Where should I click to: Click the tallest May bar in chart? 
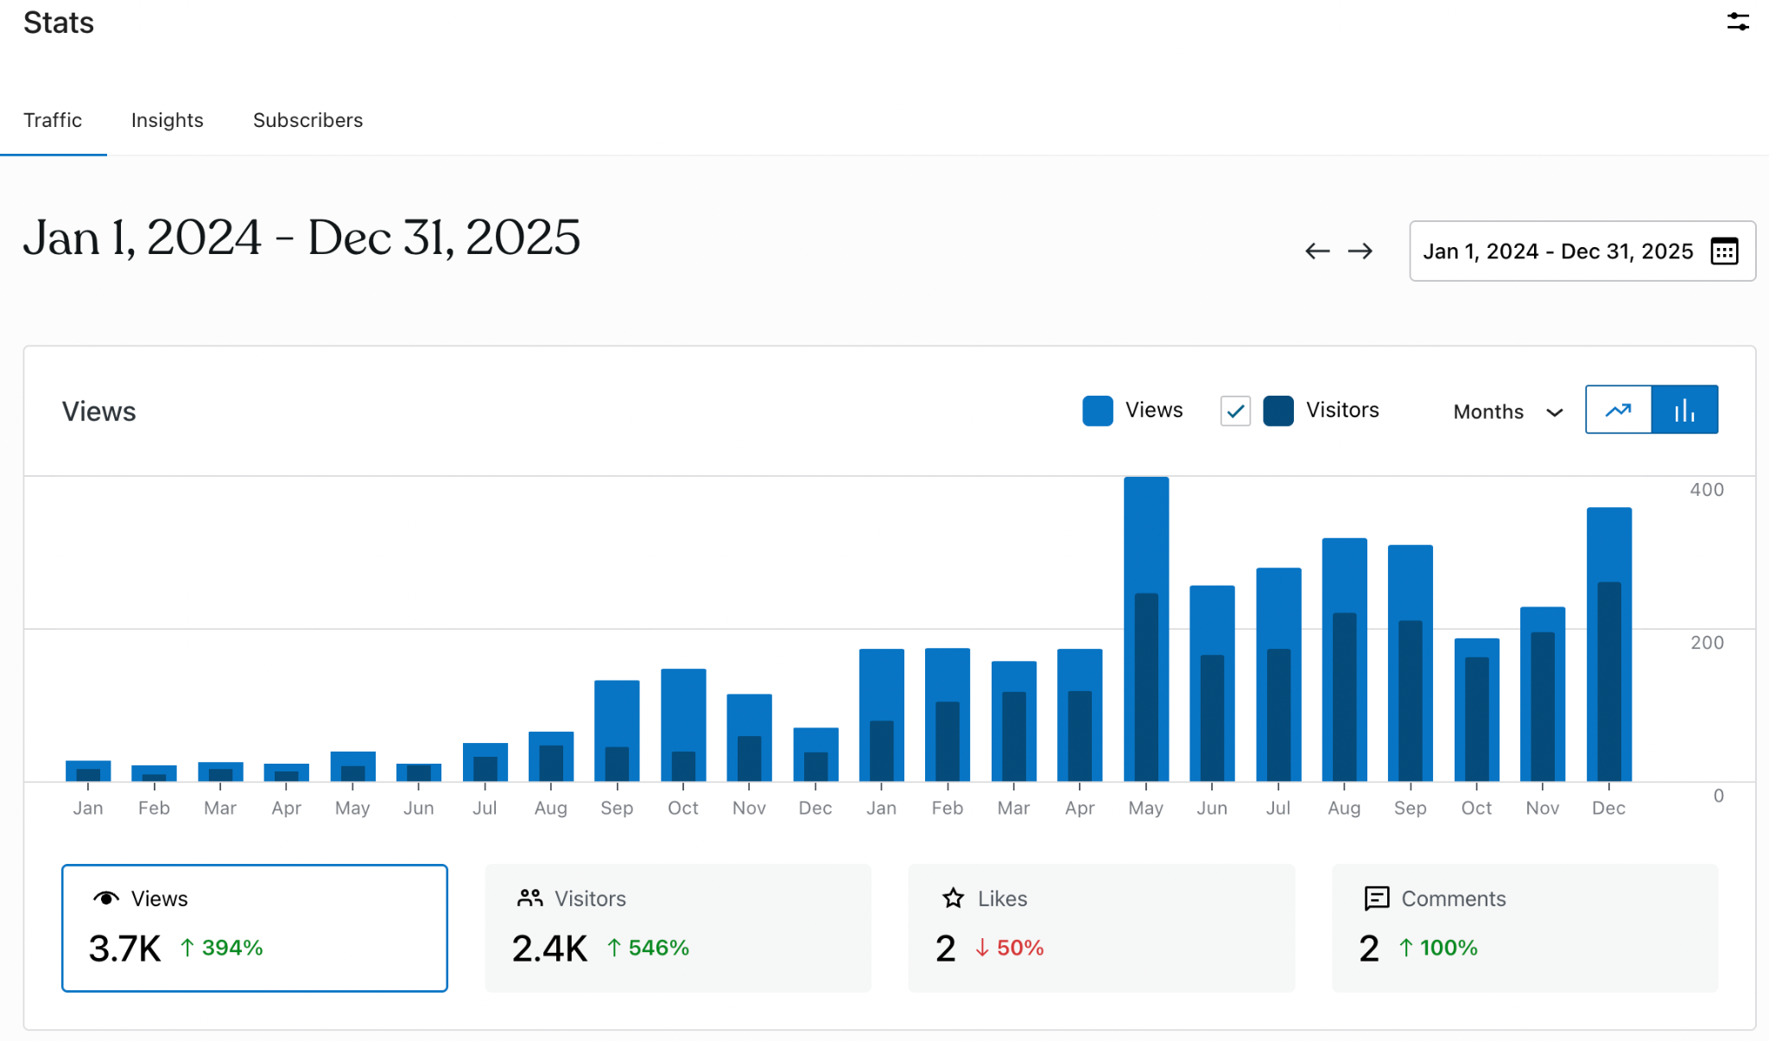point(1145,536)
